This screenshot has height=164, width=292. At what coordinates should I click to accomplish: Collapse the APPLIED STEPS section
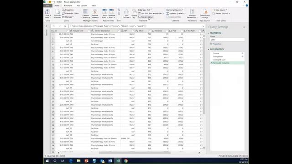coord(209,50)
